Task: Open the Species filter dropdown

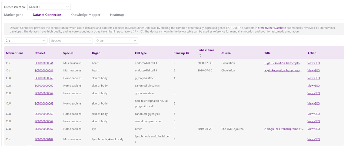Action: click(71, 41)
